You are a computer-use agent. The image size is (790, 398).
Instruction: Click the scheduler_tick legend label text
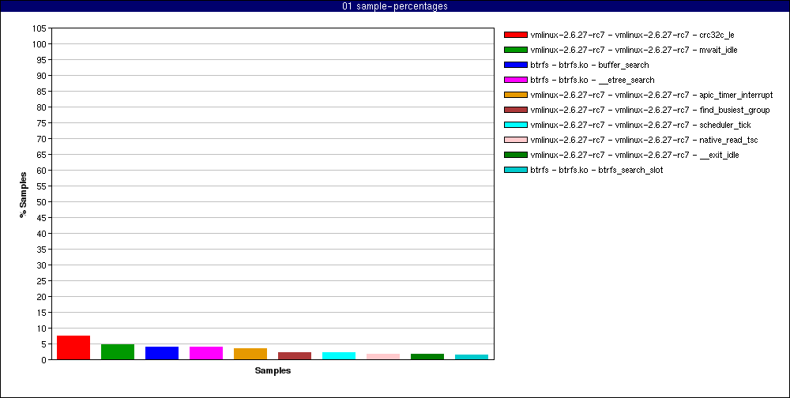tap(641, 125)
